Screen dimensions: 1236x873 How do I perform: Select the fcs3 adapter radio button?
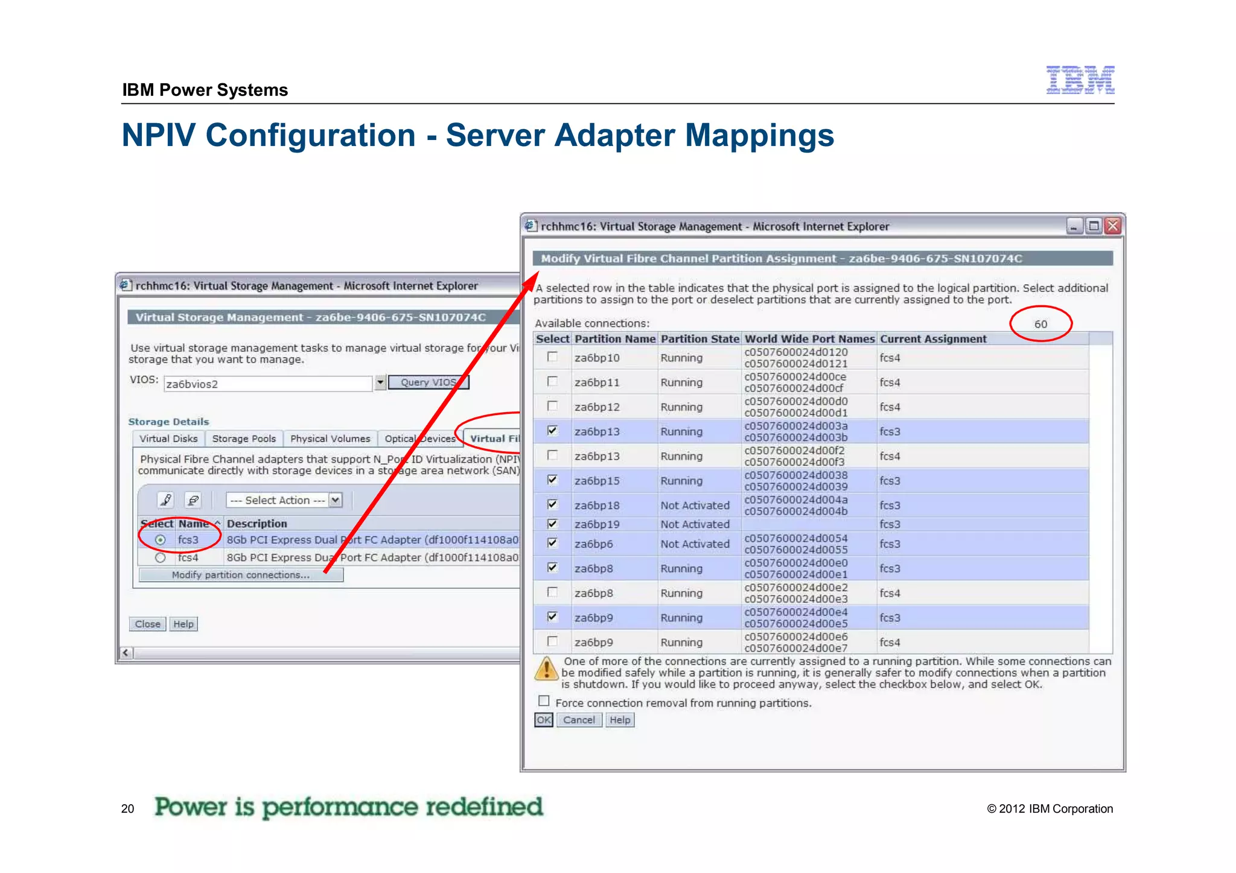click(160, 540)
